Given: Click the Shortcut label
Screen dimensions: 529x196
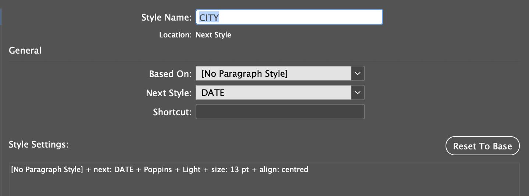Looking at the screenshot, I should click(172, 112).
